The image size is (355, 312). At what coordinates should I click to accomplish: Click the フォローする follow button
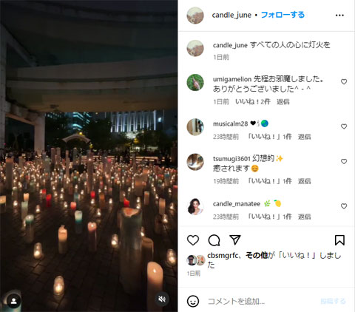[x=283, y=15]
